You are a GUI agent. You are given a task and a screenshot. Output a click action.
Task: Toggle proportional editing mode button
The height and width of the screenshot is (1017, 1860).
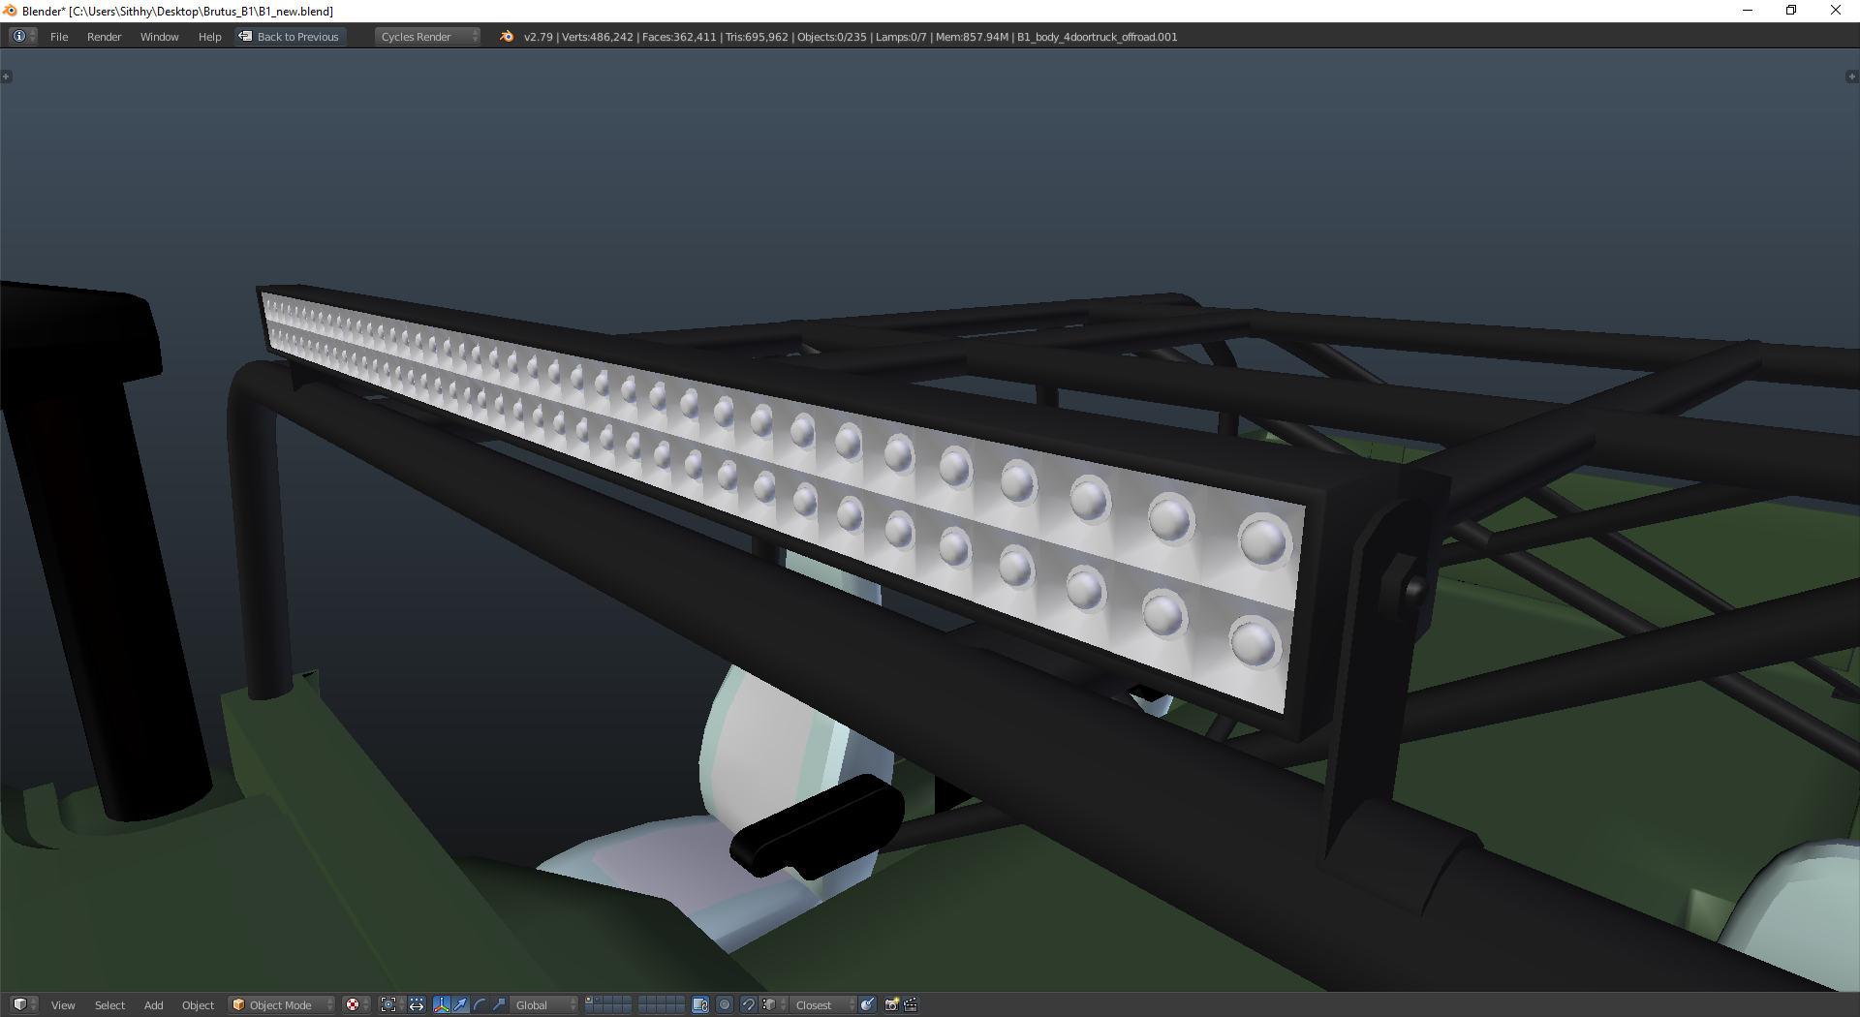(725, 1004)
